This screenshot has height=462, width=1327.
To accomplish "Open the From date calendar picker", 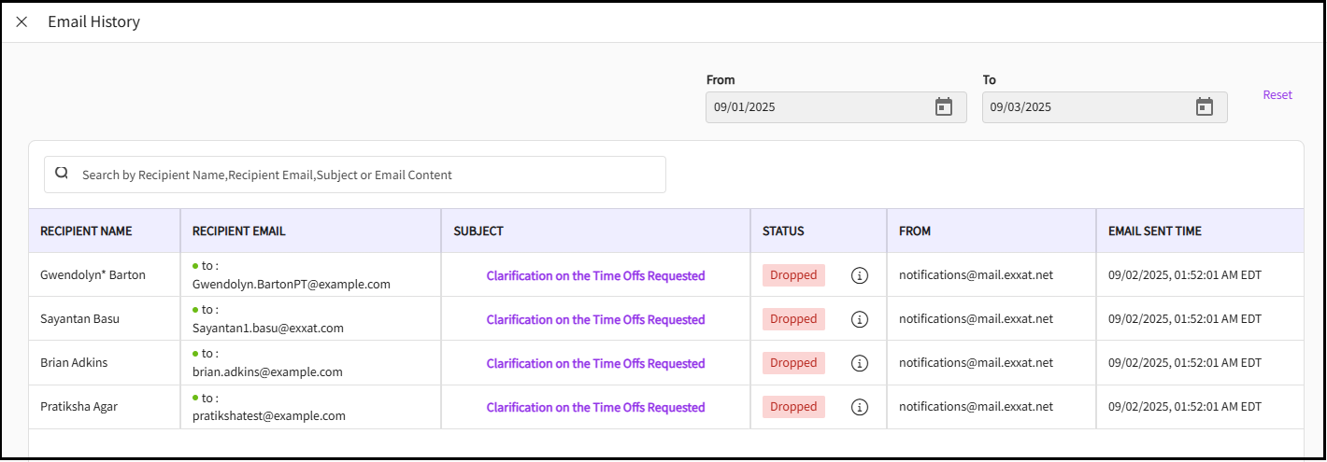I will [x=944, y=107].
